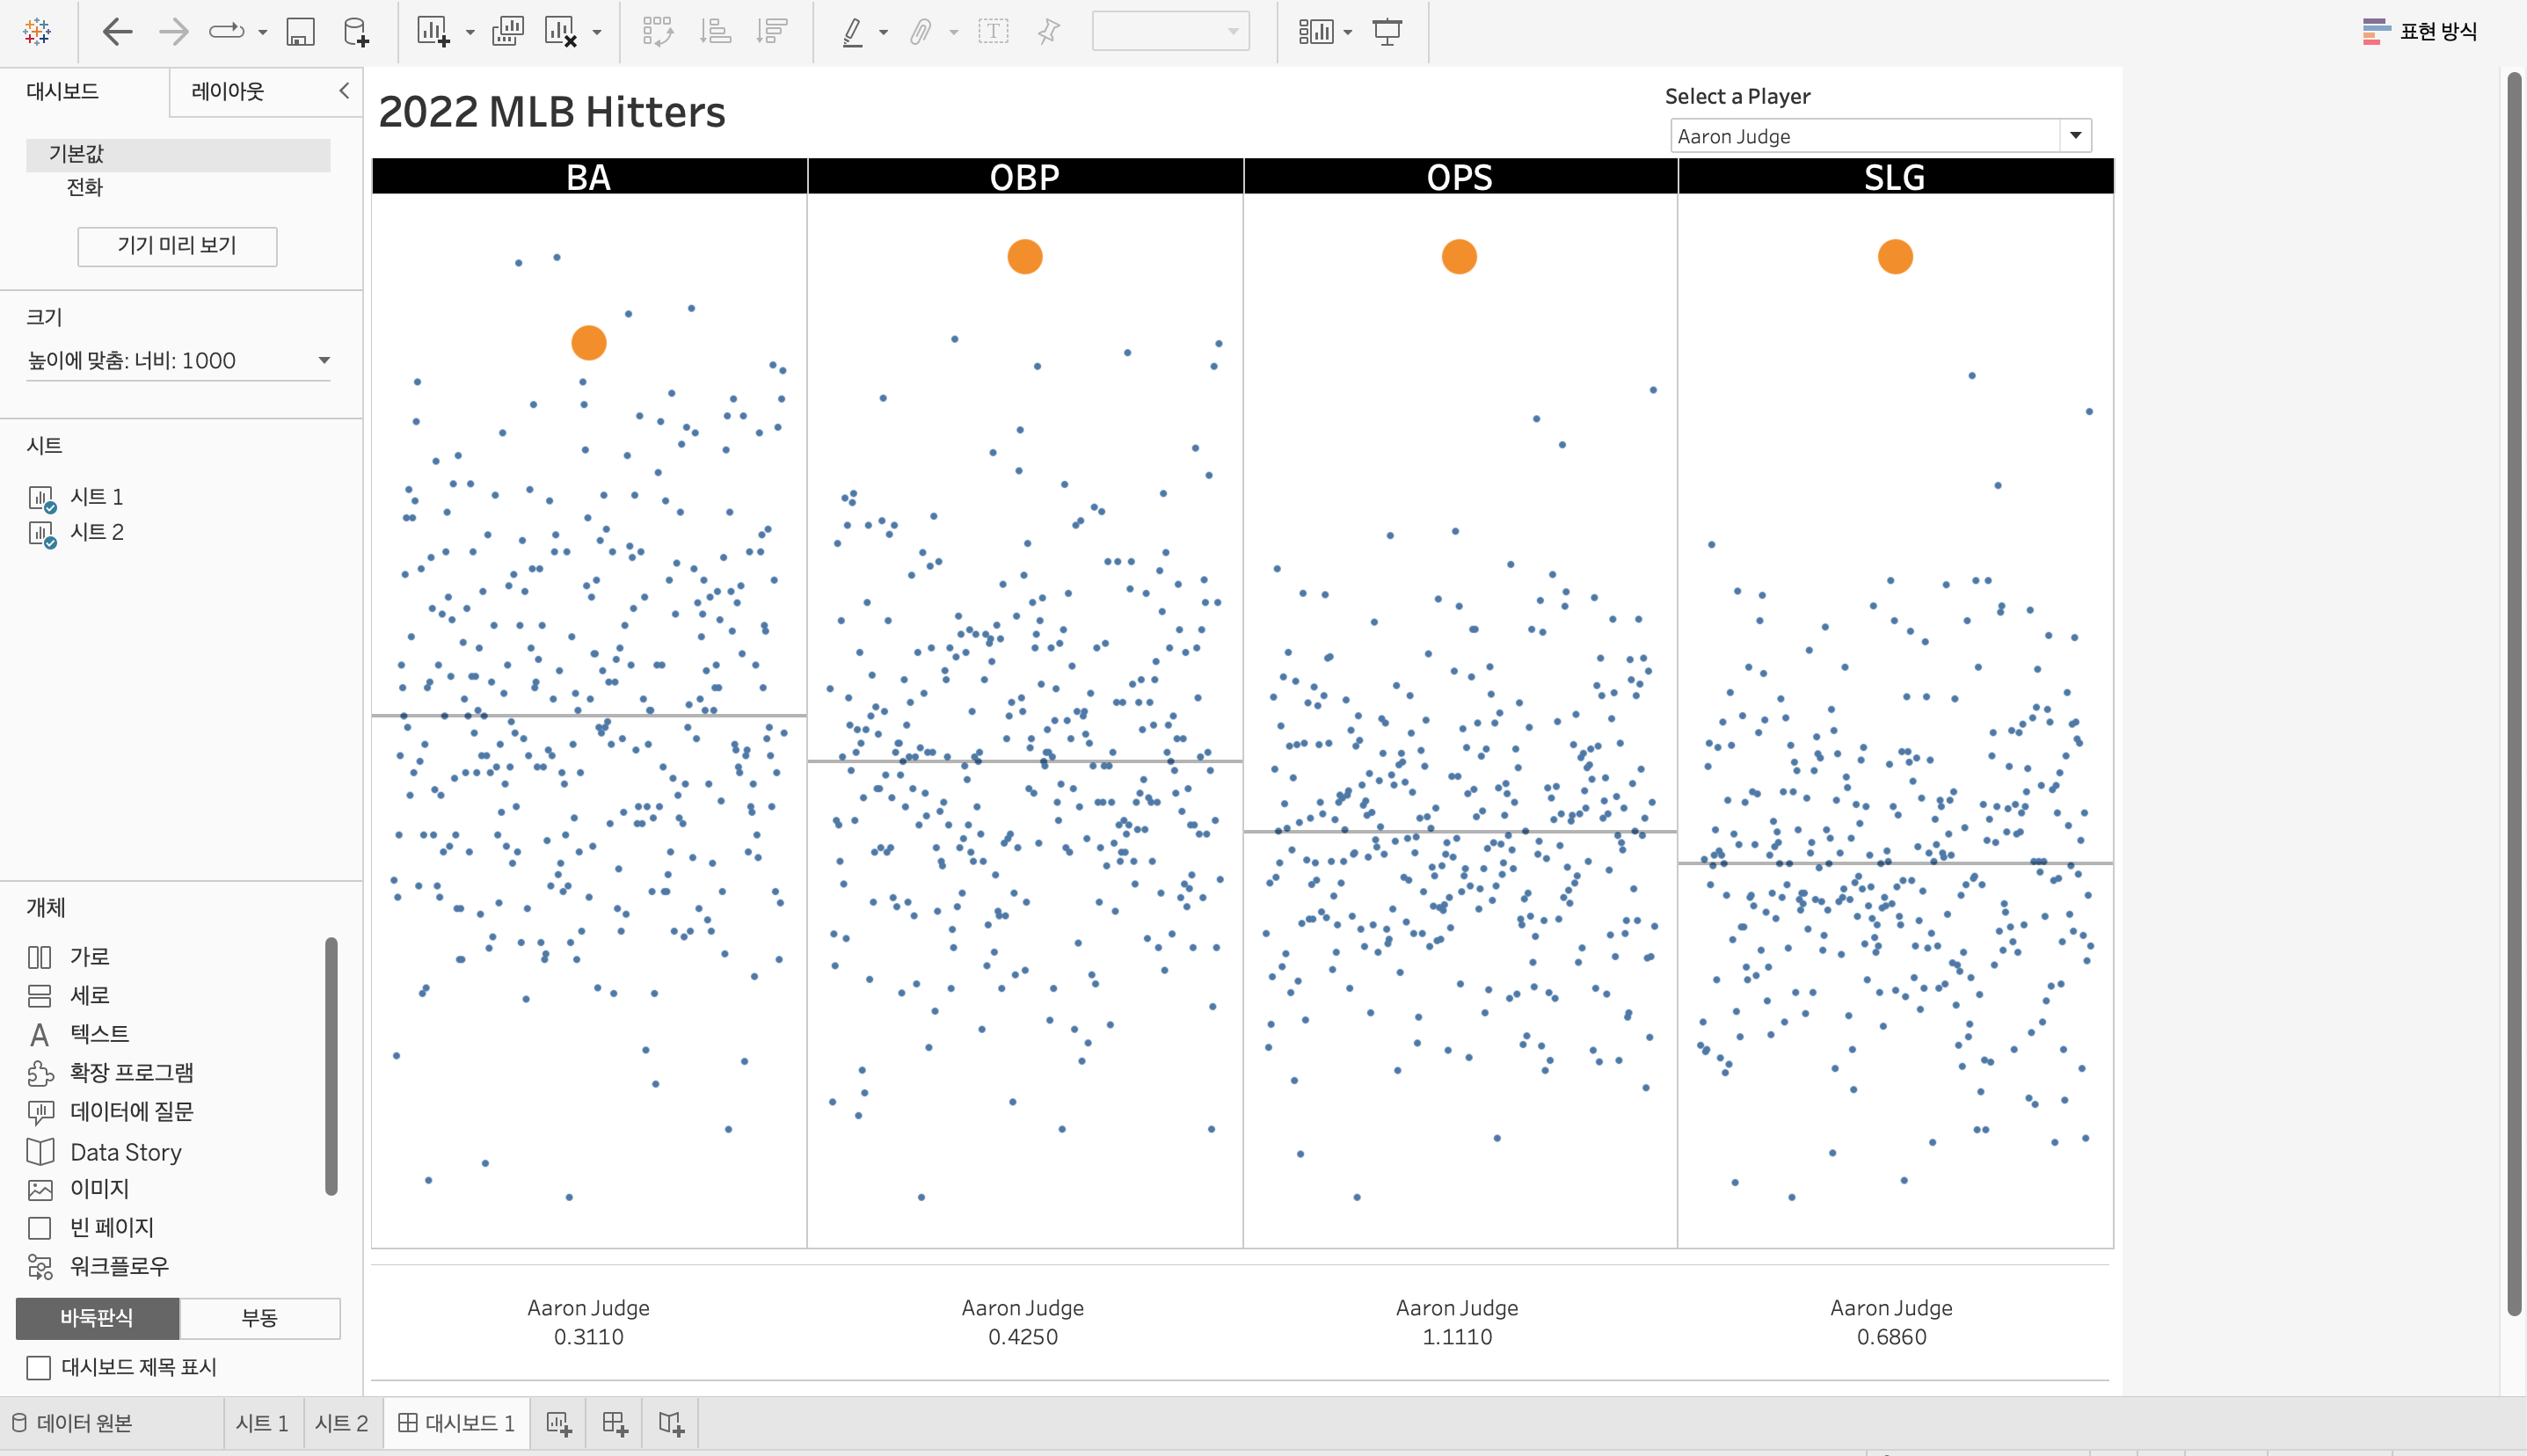Switch to the 레이아웃 pane tab
Image resolution: width=2527 pixels, height=1456 pixels.
(x=228, y=91)
